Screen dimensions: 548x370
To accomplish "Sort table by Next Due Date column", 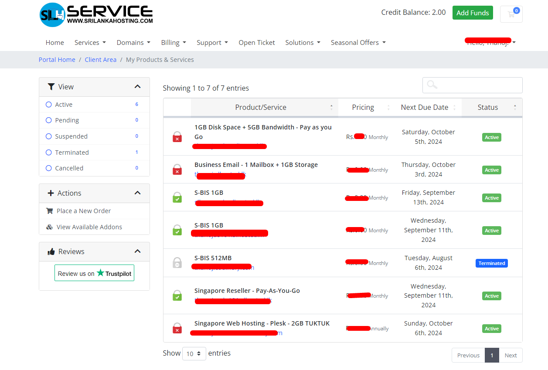I will point(424,107).
